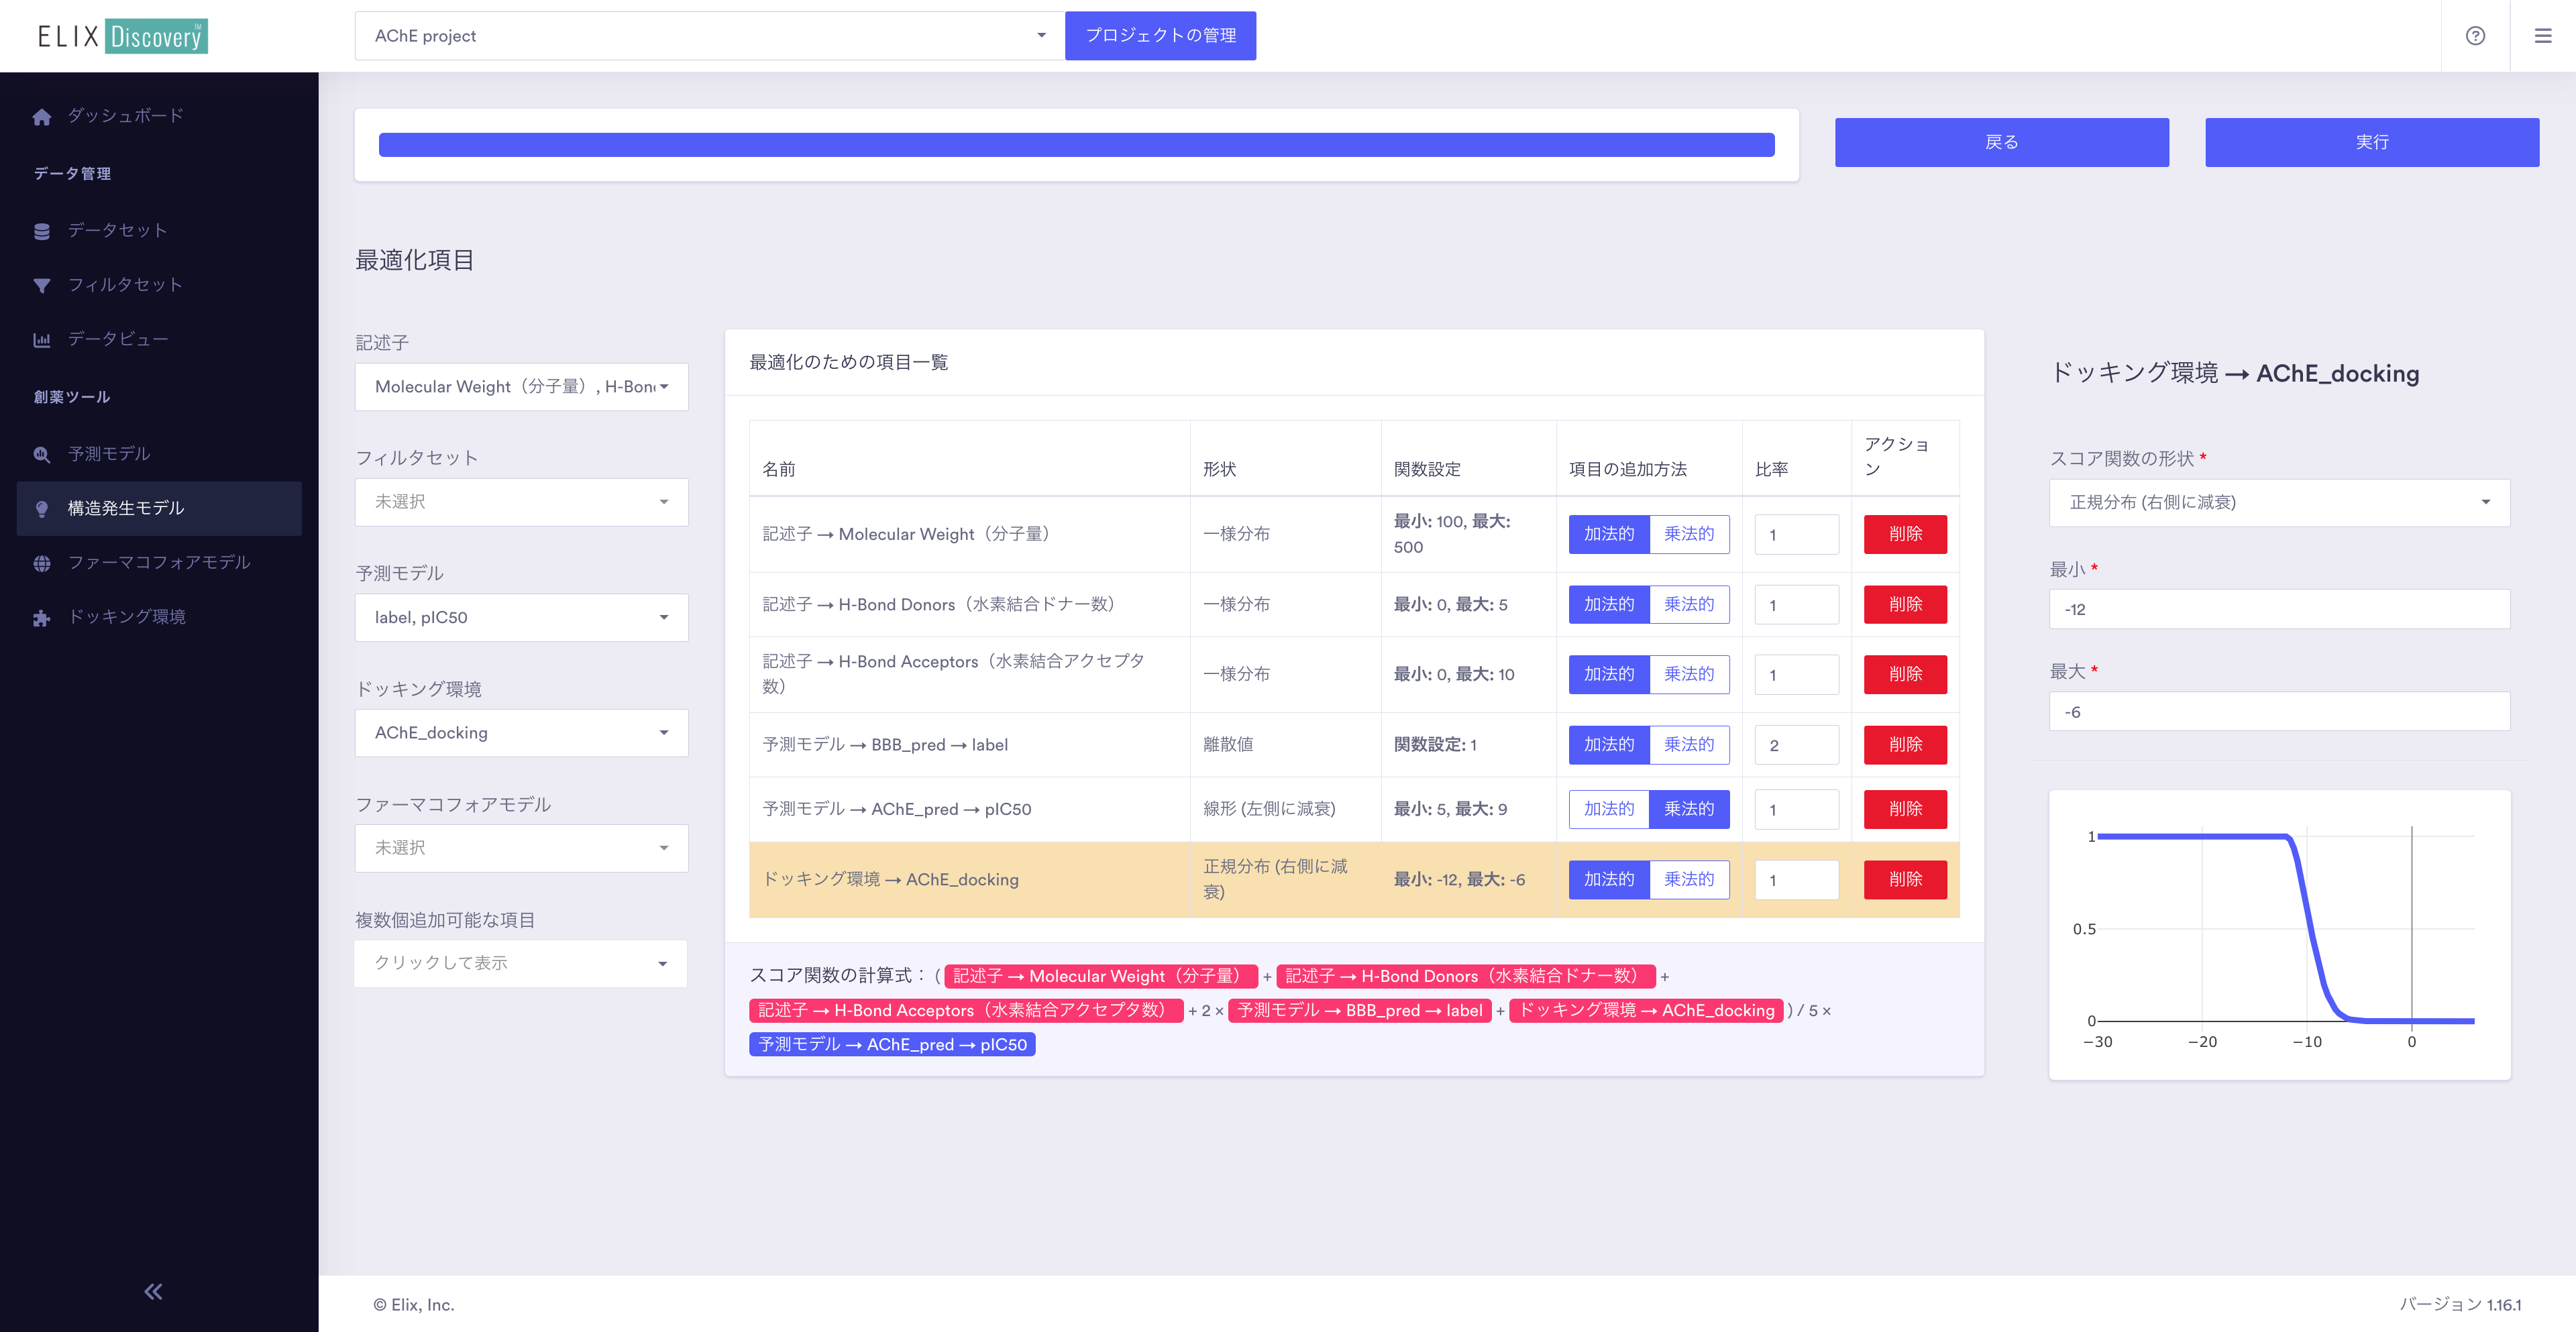This screenshot has width=2576, height=1332.
Task: Click the 構造発生モデル sidebar label
Action: click(x=126, y=509)
